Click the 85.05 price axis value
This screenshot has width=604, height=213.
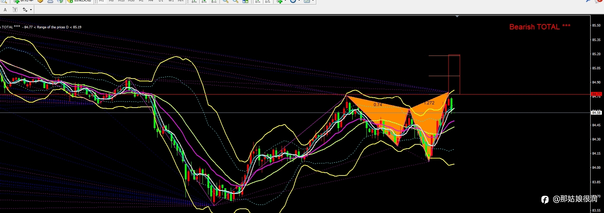596,68
